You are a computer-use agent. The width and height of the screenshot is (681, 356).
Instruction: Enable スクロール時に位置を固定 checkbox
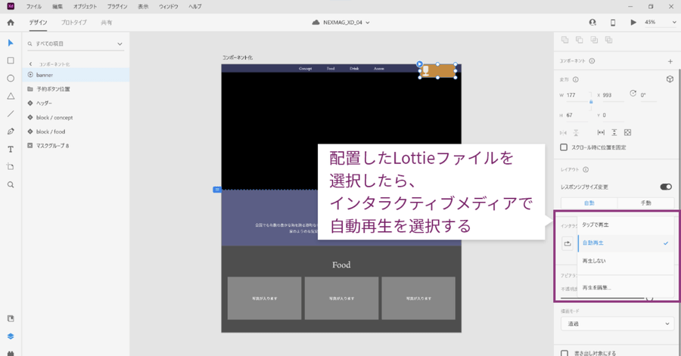pyautogui.click(x=564, y=147)
